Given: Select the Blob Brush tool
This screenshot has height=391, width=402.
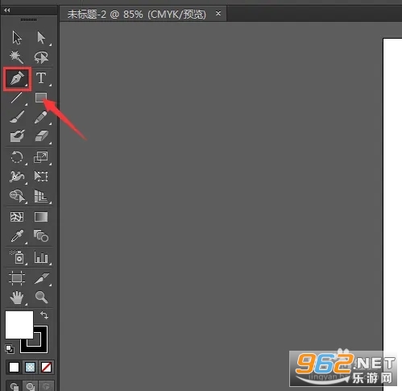Looking at the screenshot, I should 17,136.
